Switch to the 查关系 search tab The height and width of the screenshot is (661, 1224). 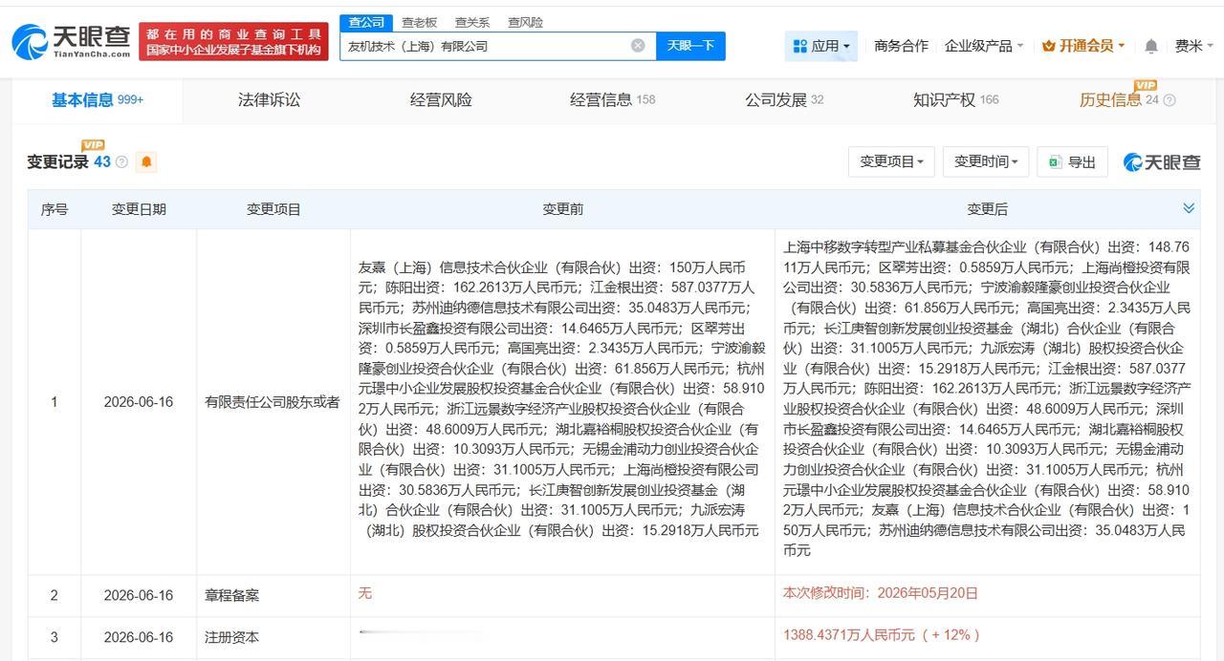472,22
